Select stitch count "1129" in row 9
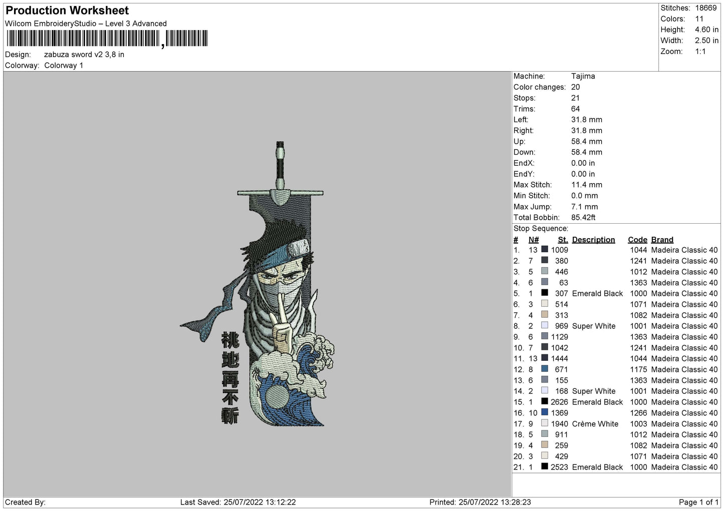 coord(560,337)
